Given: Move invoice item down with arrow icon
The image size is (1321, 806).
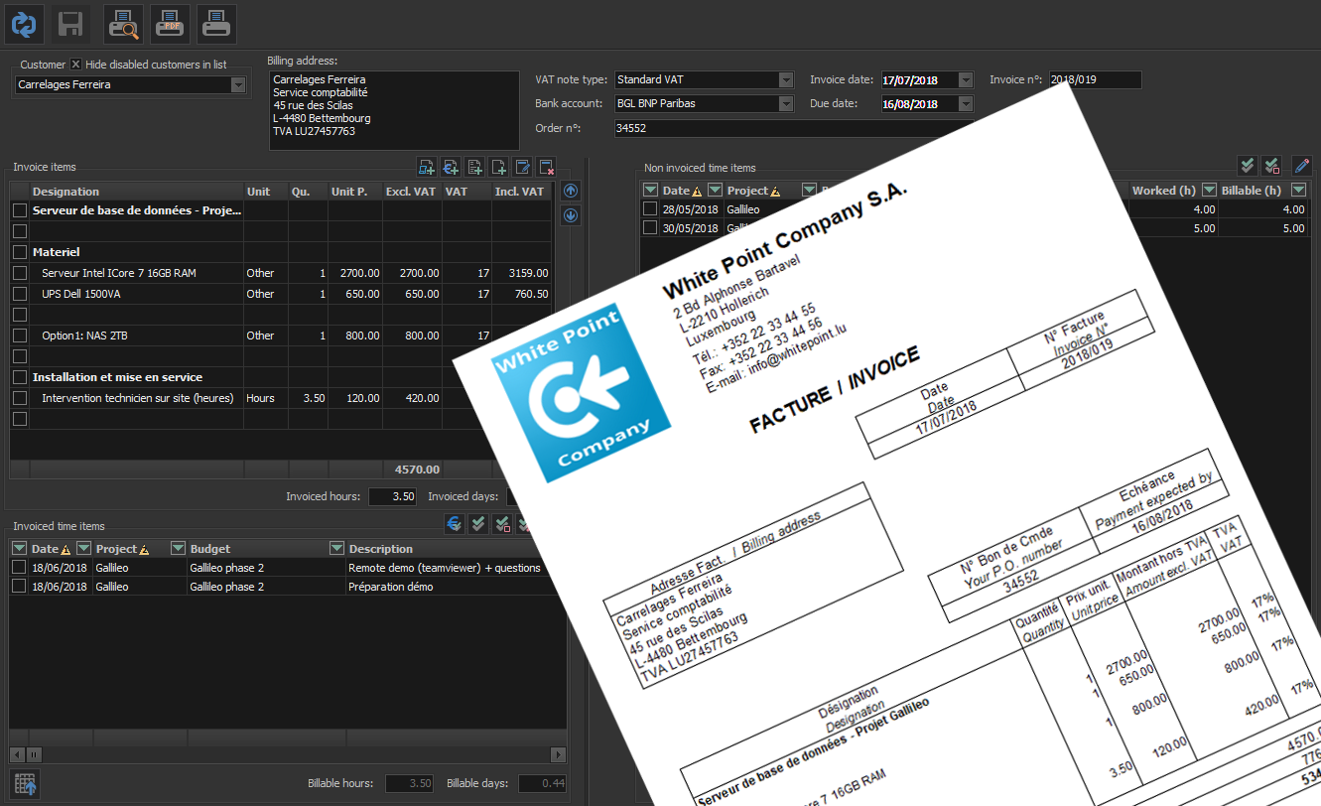Looking at the screenshot, I should [571, 215].
